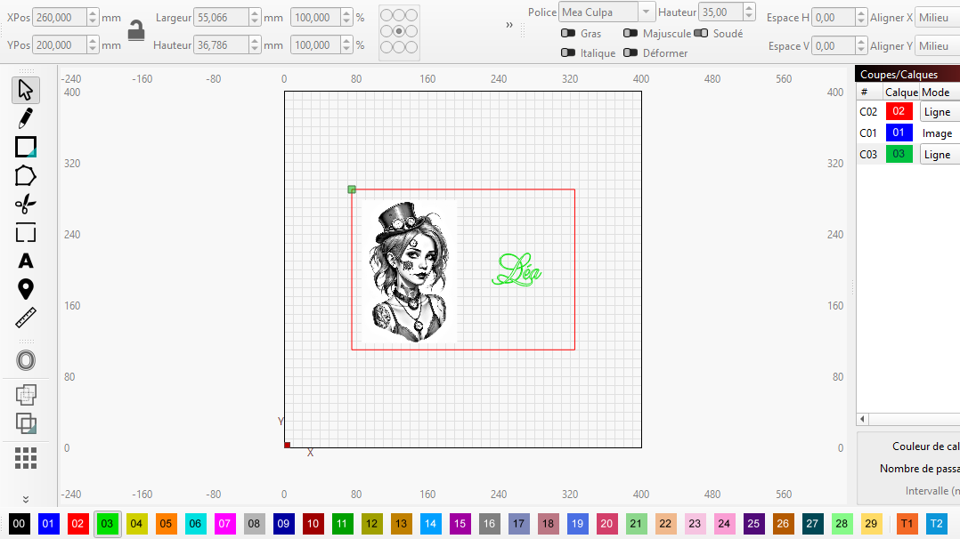This screenshot has height=539, width=960.
Task: Enable the Déformer distort switch
Action: click(x=631, y=52)
